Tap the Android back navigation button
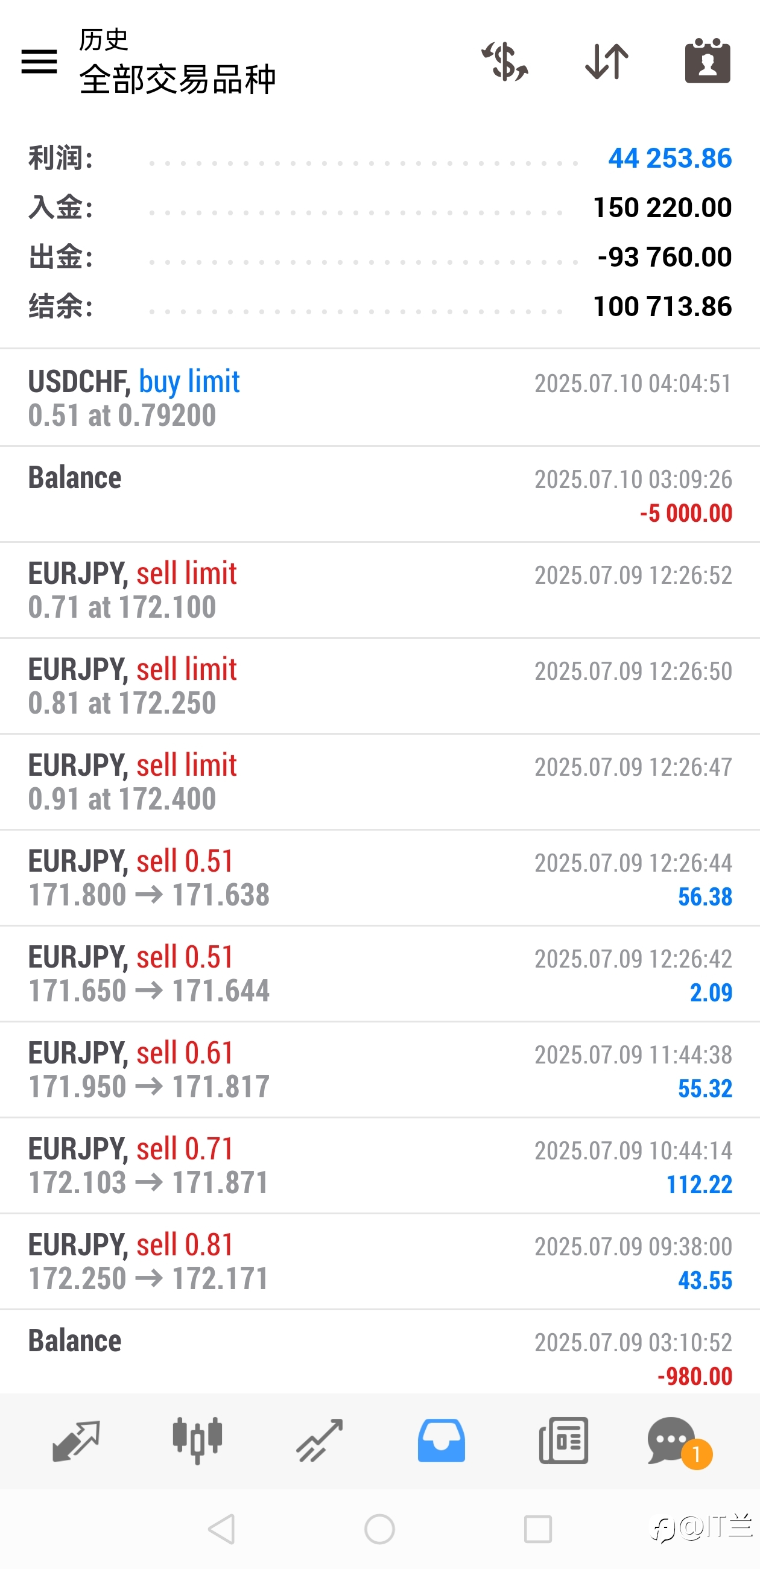 click(x=222, y=1529)
